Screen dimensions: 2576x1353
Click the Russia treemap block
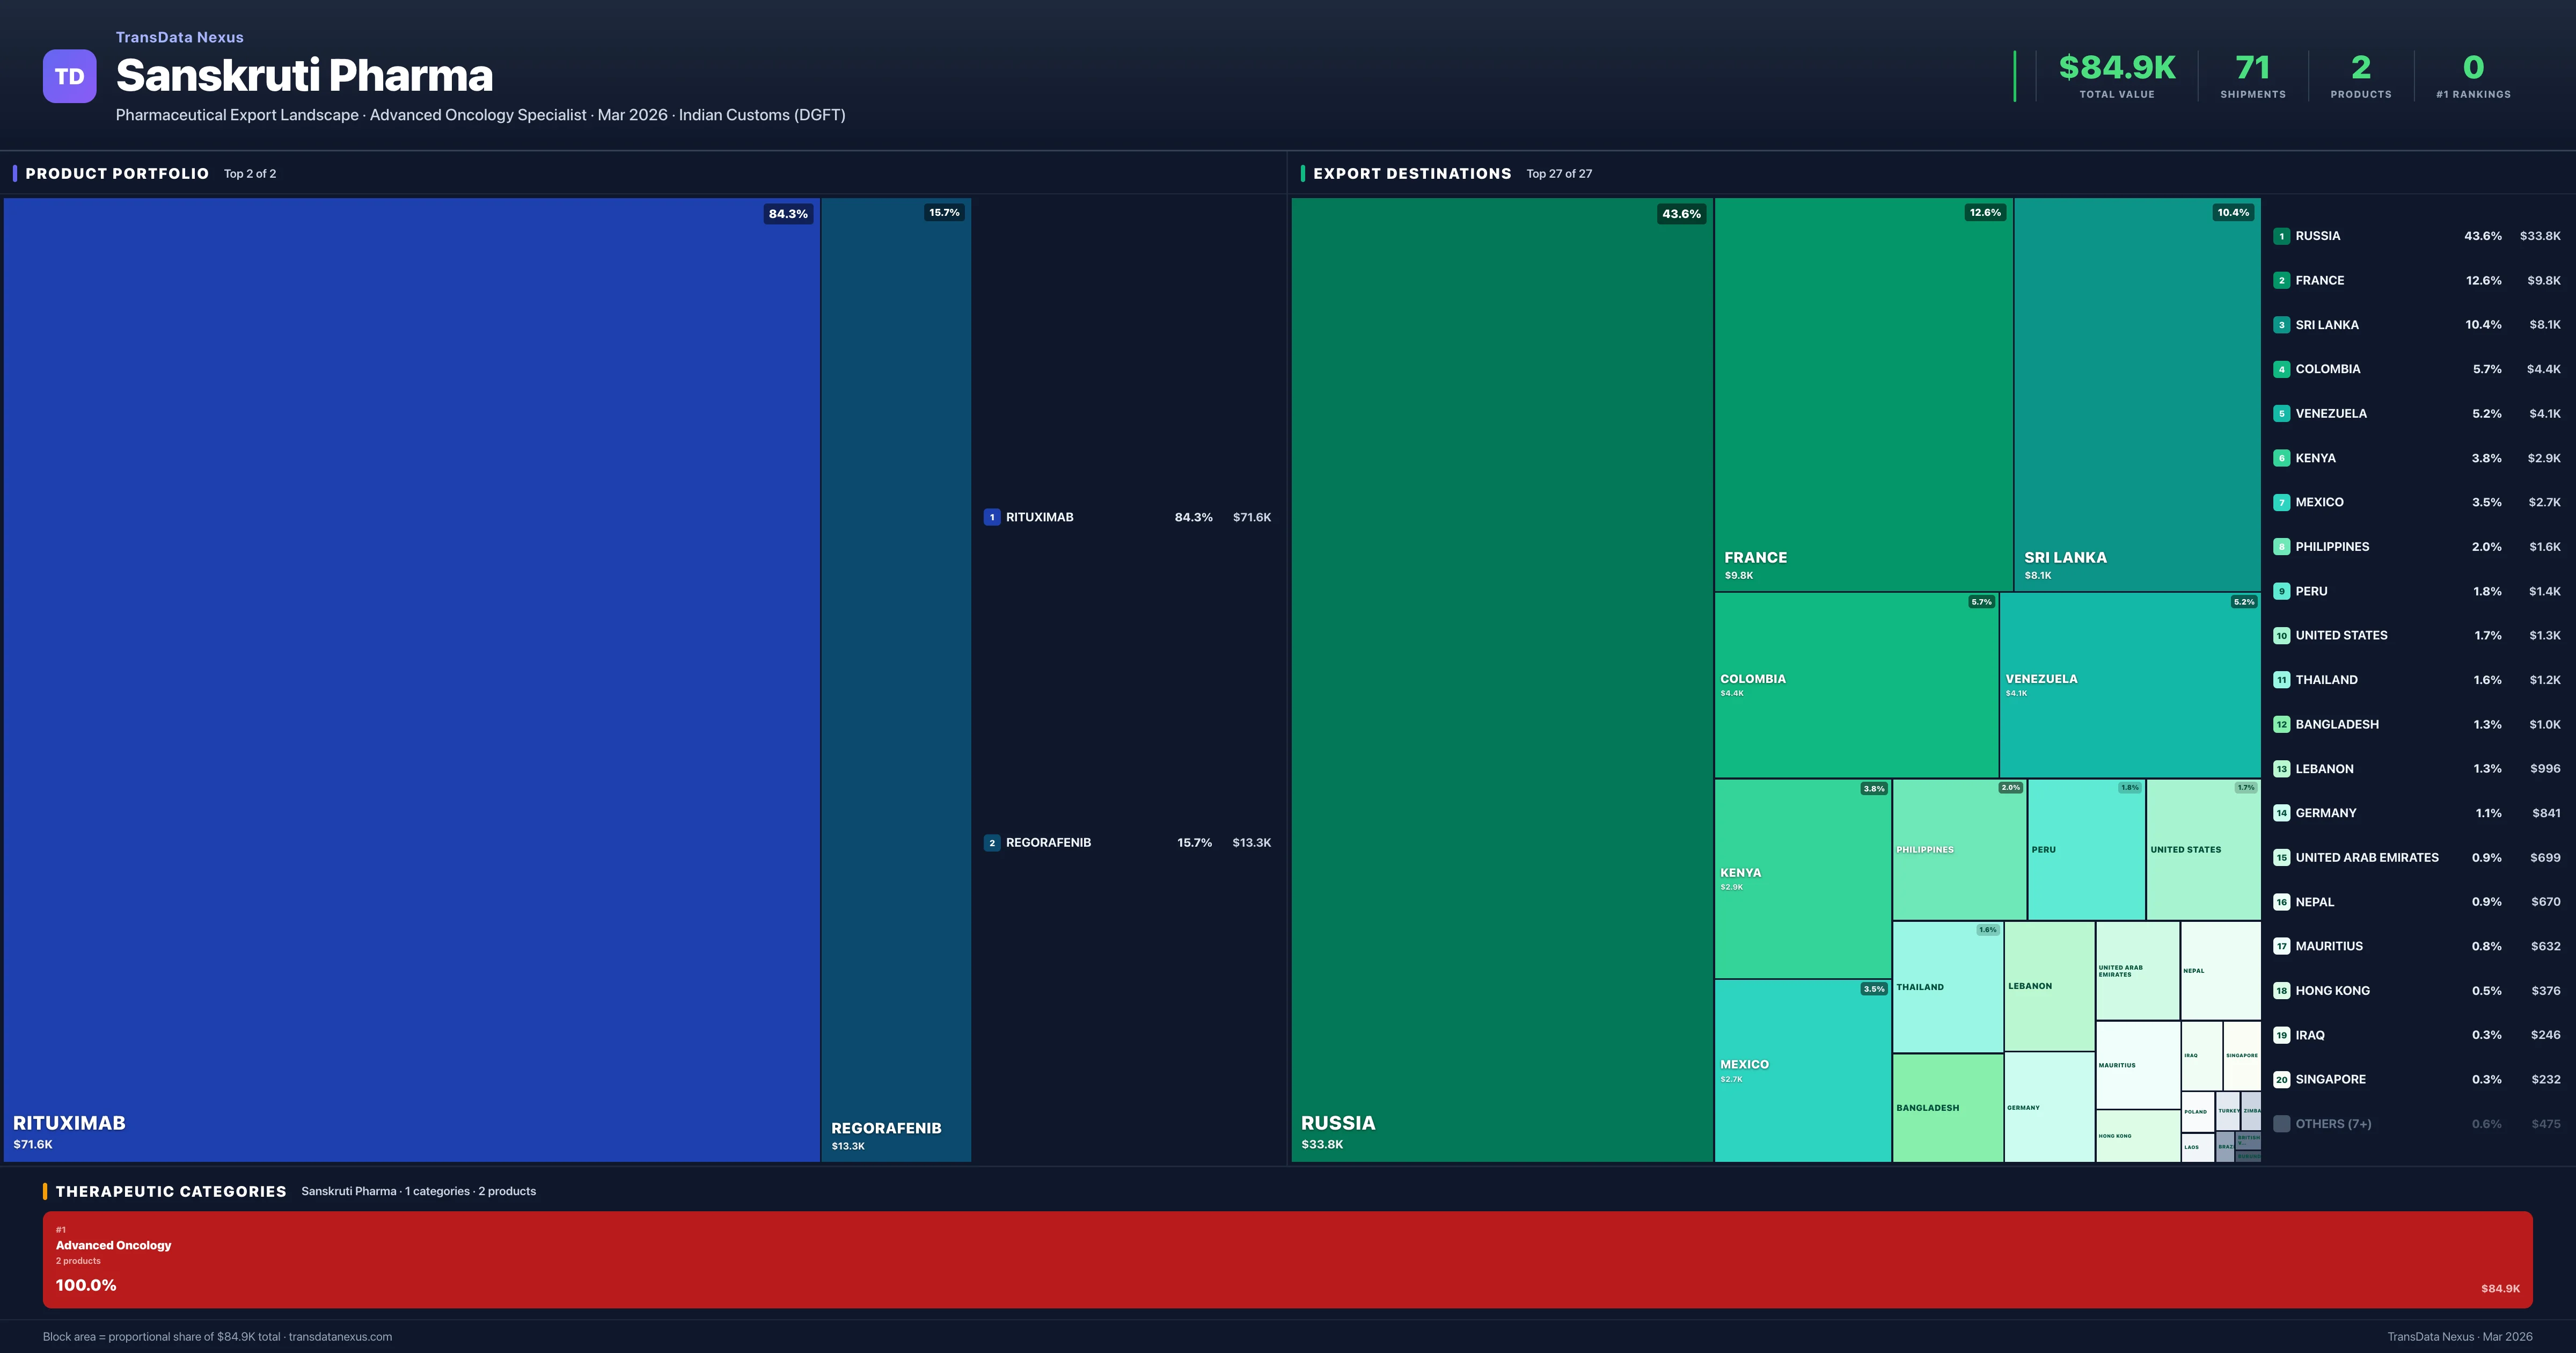tap(1501, 679)
